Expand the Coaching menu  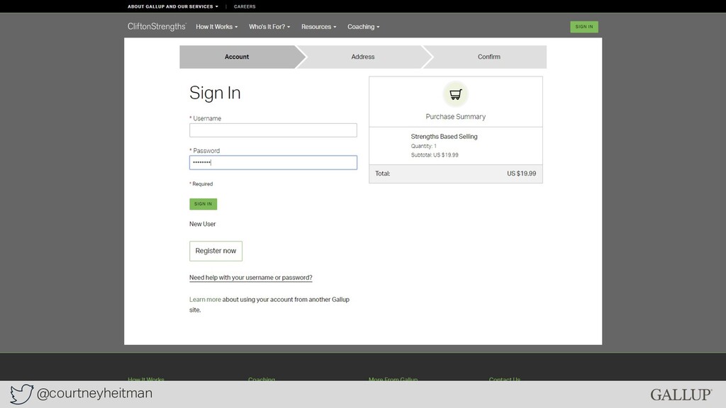pyautogui.click(x=364, y=27)
